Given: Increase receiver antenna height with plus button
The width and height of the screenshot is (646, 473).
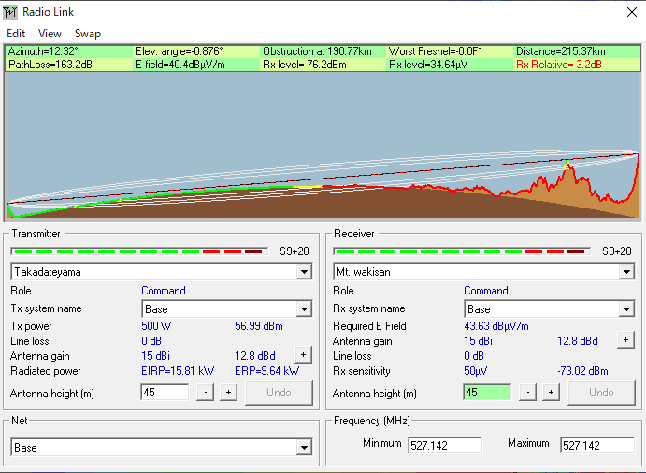Looking at the screenshot, I should point(551,393).
